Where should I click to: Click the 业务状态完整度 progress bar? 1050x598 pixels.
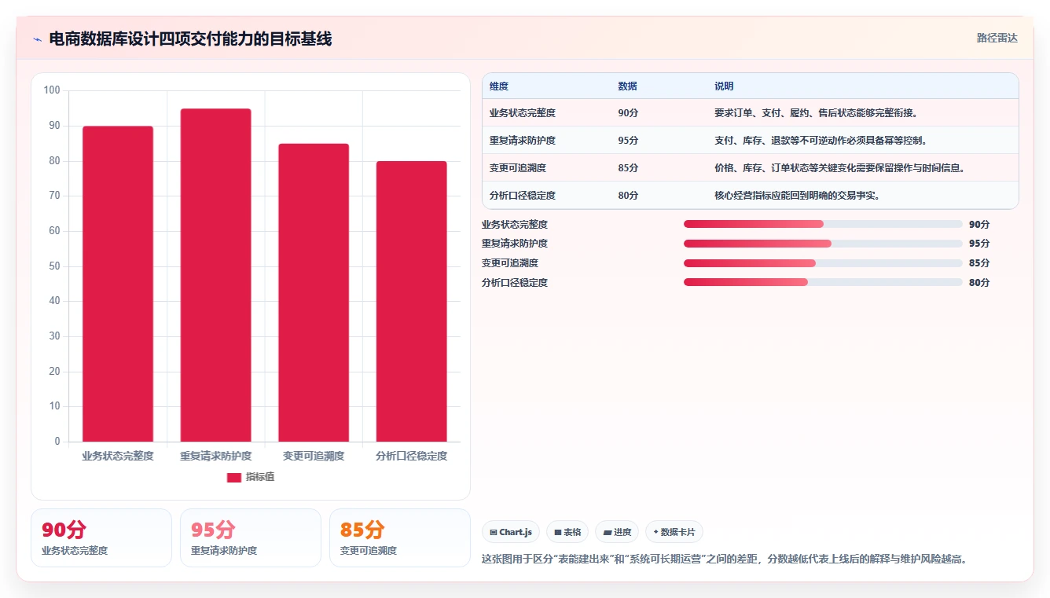[823, 224]
